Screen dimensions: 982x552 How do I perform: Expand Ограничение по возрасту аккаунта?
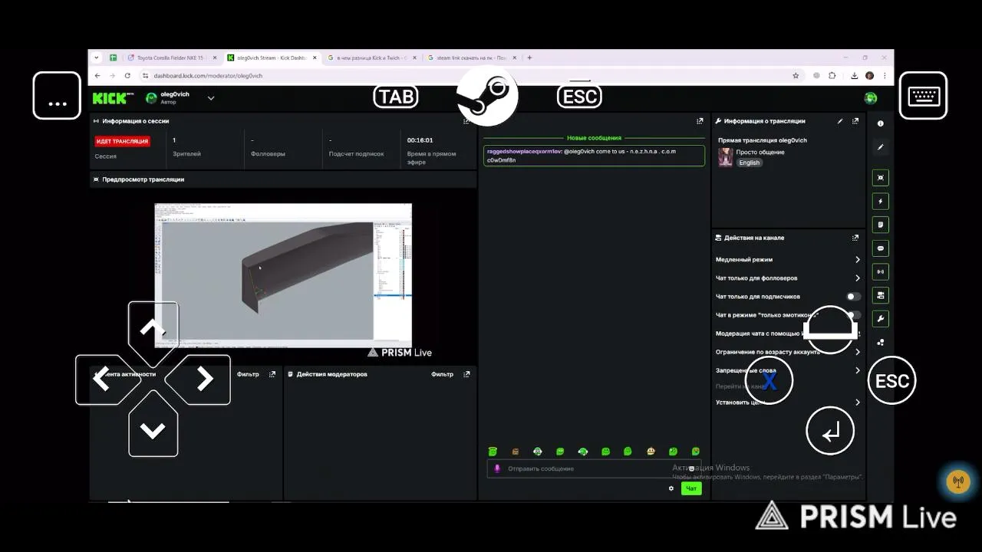coord(788,352)
